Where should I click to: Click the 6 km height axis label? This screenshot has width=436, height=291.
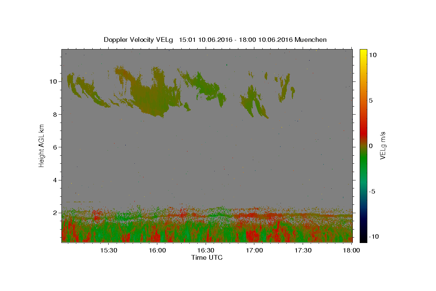pos(55,147)
